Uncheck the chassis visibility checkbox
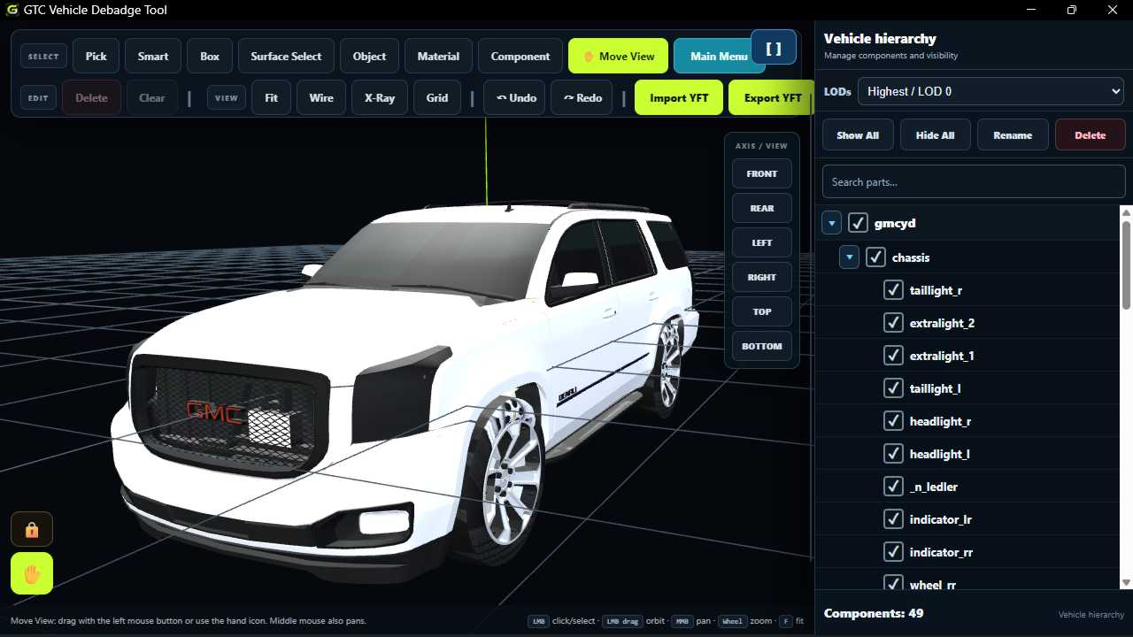1133x637 pixels. 875,257
